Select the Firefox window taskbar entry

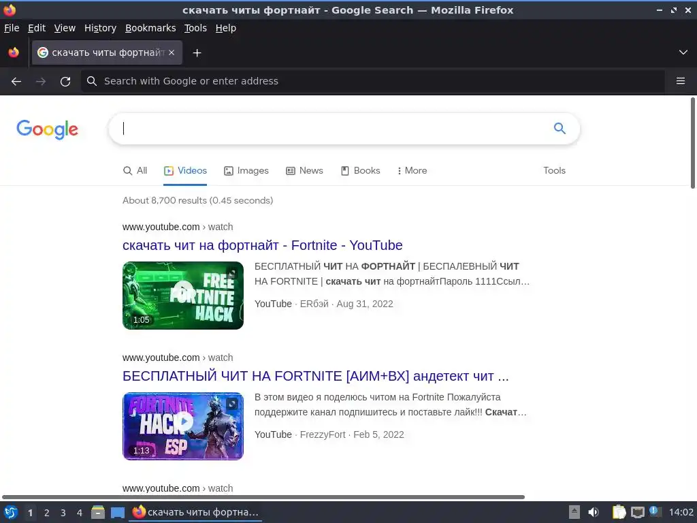point(195,512)
